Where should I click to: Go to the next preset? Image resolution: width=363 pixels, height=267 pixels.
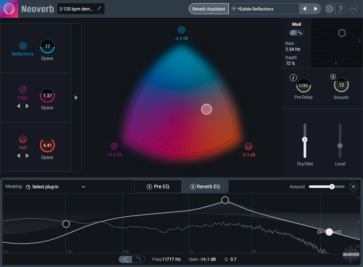(x=315, y=9)
